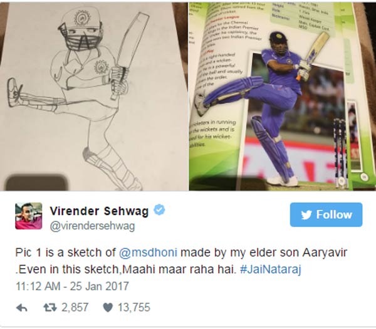This screenshot has width=376, height=329.
Task: Click the blue verified badge
Action: (x=159, y=210)
